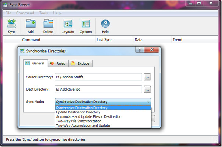
Task: Collapse the Sync Mode dropdown arrow
Action: coord(148,102)
